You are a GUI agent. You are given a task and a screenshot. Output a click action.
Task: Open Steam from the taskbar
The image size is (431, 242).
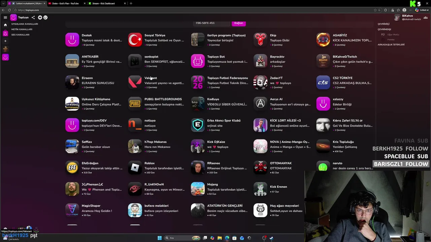[x=271, y=238]
